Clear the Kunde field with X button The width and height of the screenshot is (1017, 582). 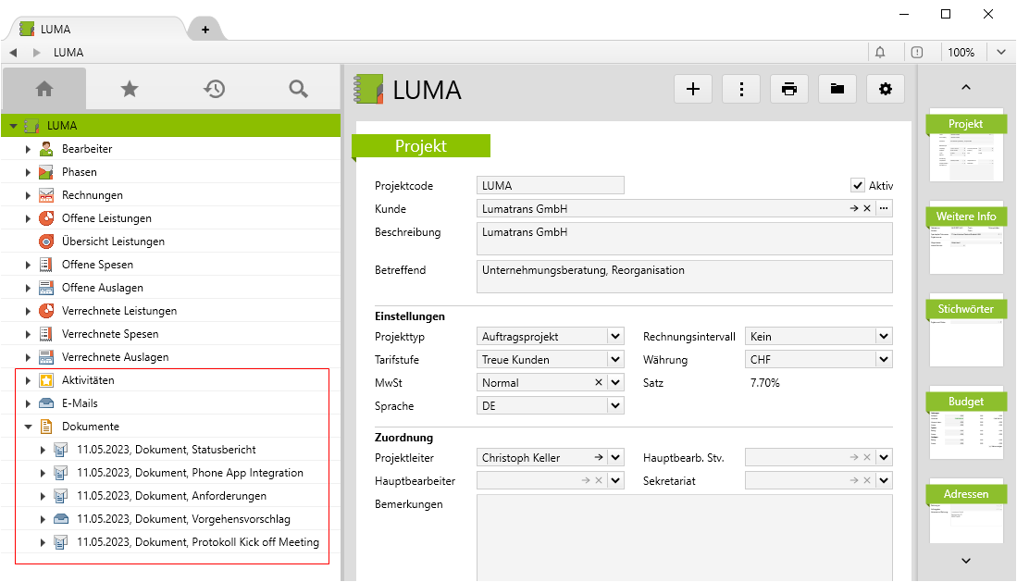(x=867, y=209)
